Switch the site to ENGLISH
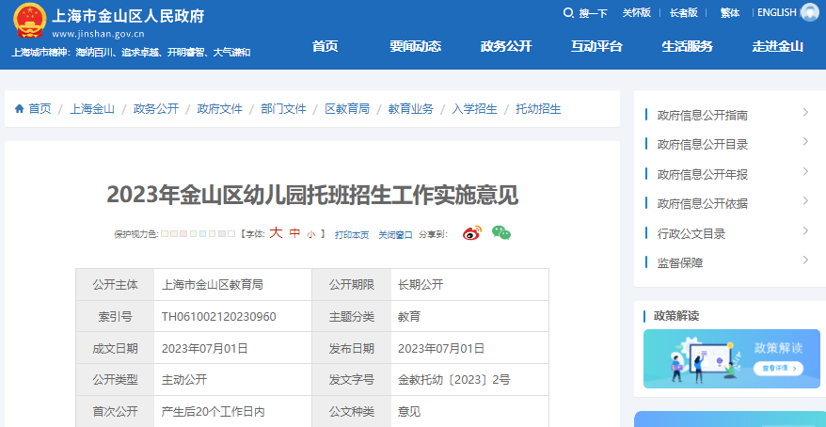The image size is (826, 427). pos(776,13)
